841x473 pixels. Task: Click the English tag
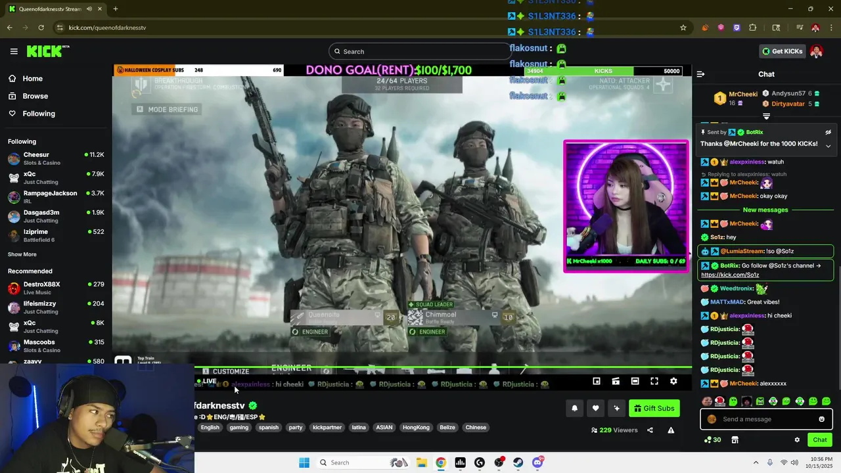[210, 427]
